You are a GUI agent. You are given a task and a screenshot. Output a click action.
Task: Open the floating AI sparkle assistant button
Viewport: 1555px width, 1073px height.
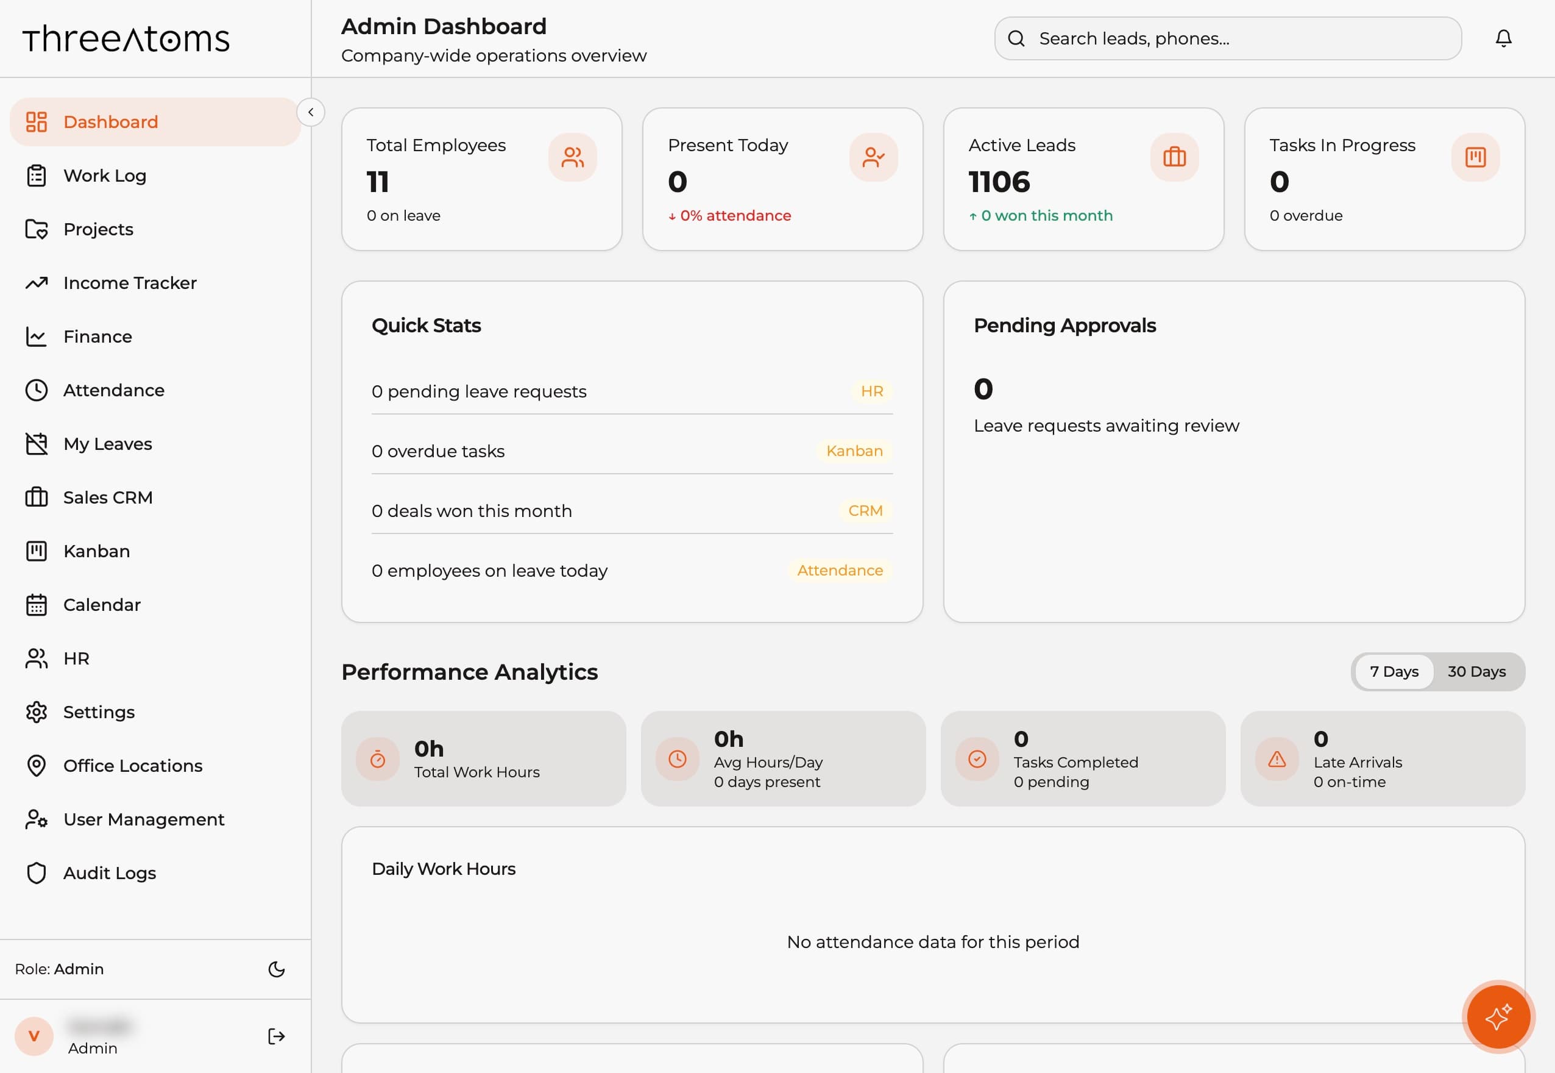point(1498,1017)
